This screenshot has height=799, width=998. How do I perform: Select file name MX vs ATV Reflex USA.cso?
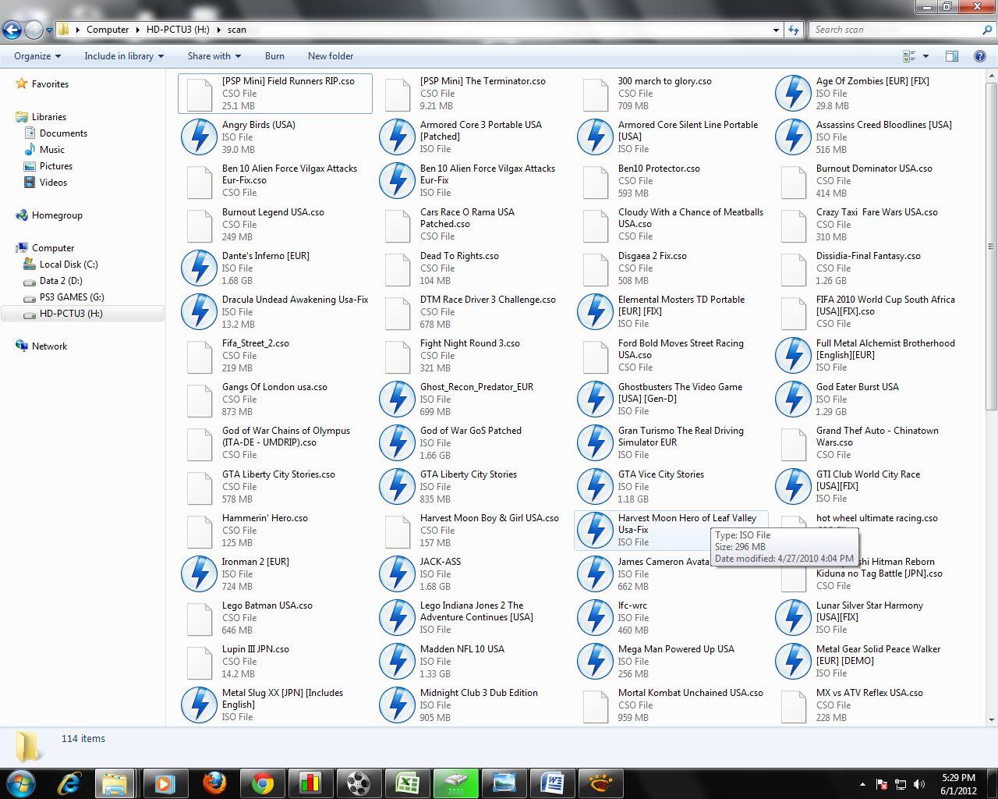point(869,693)
